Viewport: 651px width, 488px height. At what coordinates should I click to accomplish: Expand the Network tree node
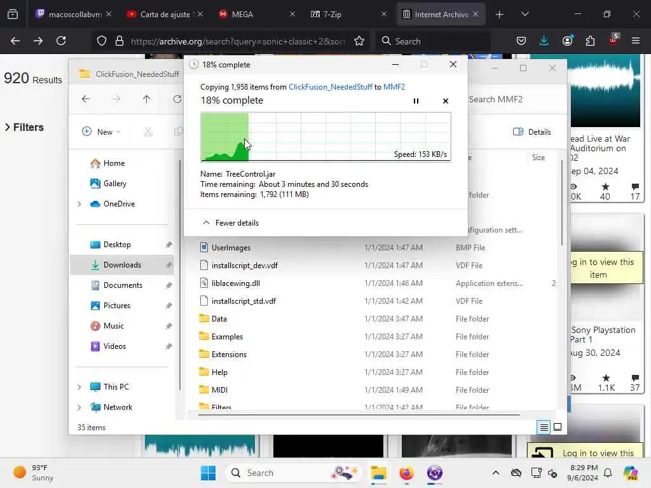(x=79, y=407)
